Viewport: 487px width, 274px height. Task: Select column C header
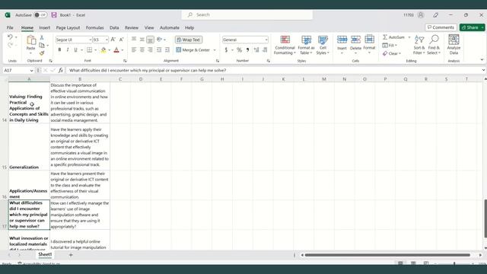coord(120,79)
